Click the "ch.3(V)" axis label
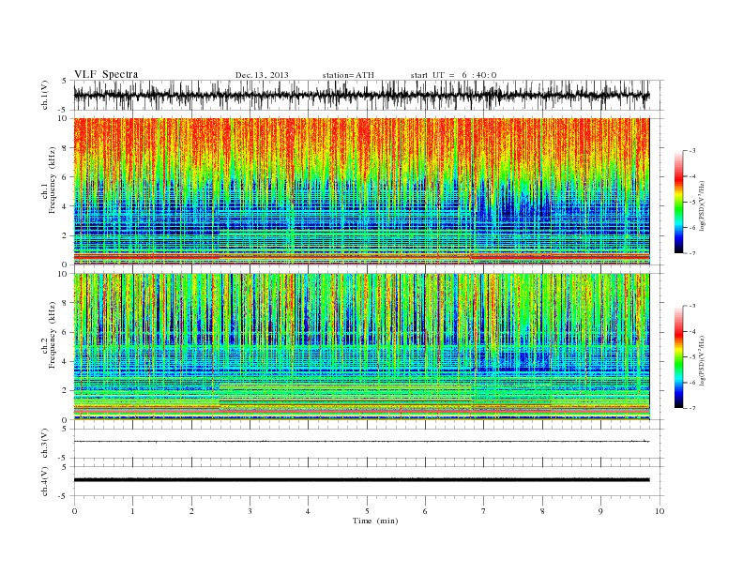Screen dimensions: 743x574 (45, 444)
